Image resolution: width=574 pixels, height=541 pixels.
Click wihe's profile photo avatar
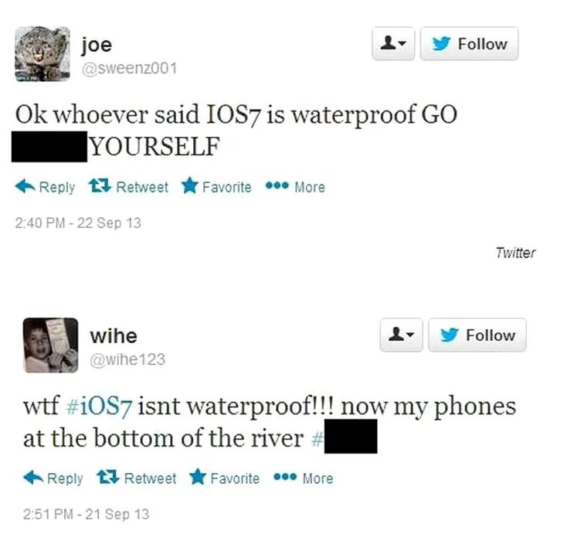[50, 345]
